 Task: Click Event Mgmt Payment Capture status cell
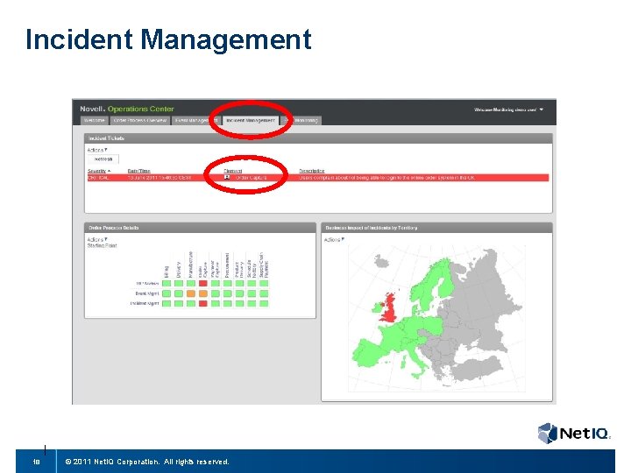pos(216,293)
